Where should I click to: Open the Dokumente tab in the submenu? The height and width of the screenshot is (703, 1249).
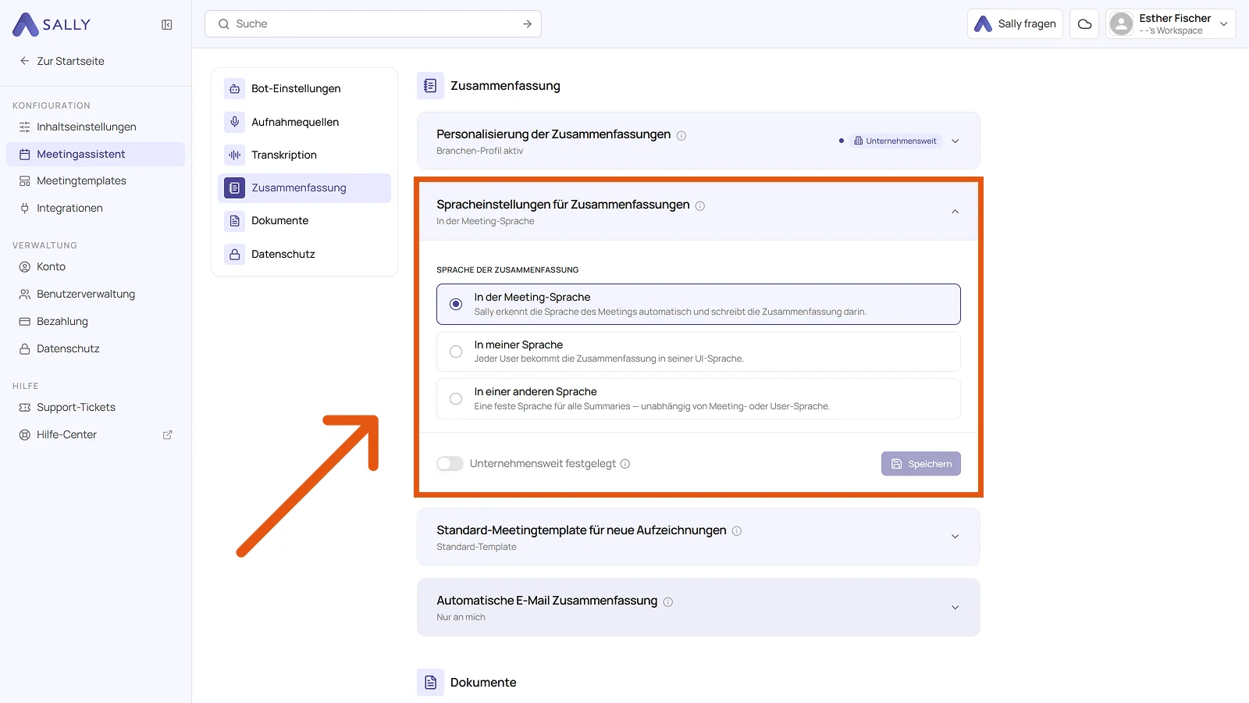[x=304, y=221]
